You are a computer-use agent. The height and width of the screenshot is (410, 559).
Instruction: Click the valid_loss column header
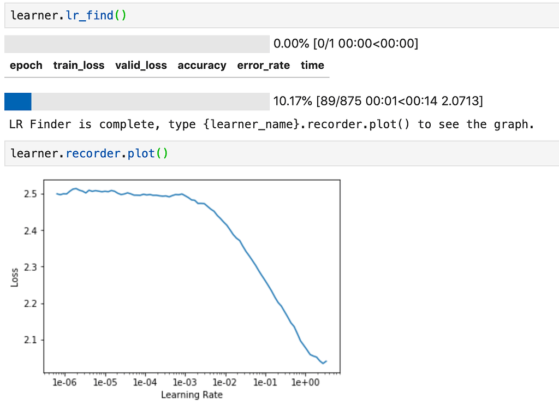pyautogui.click(x=141, y=65)
